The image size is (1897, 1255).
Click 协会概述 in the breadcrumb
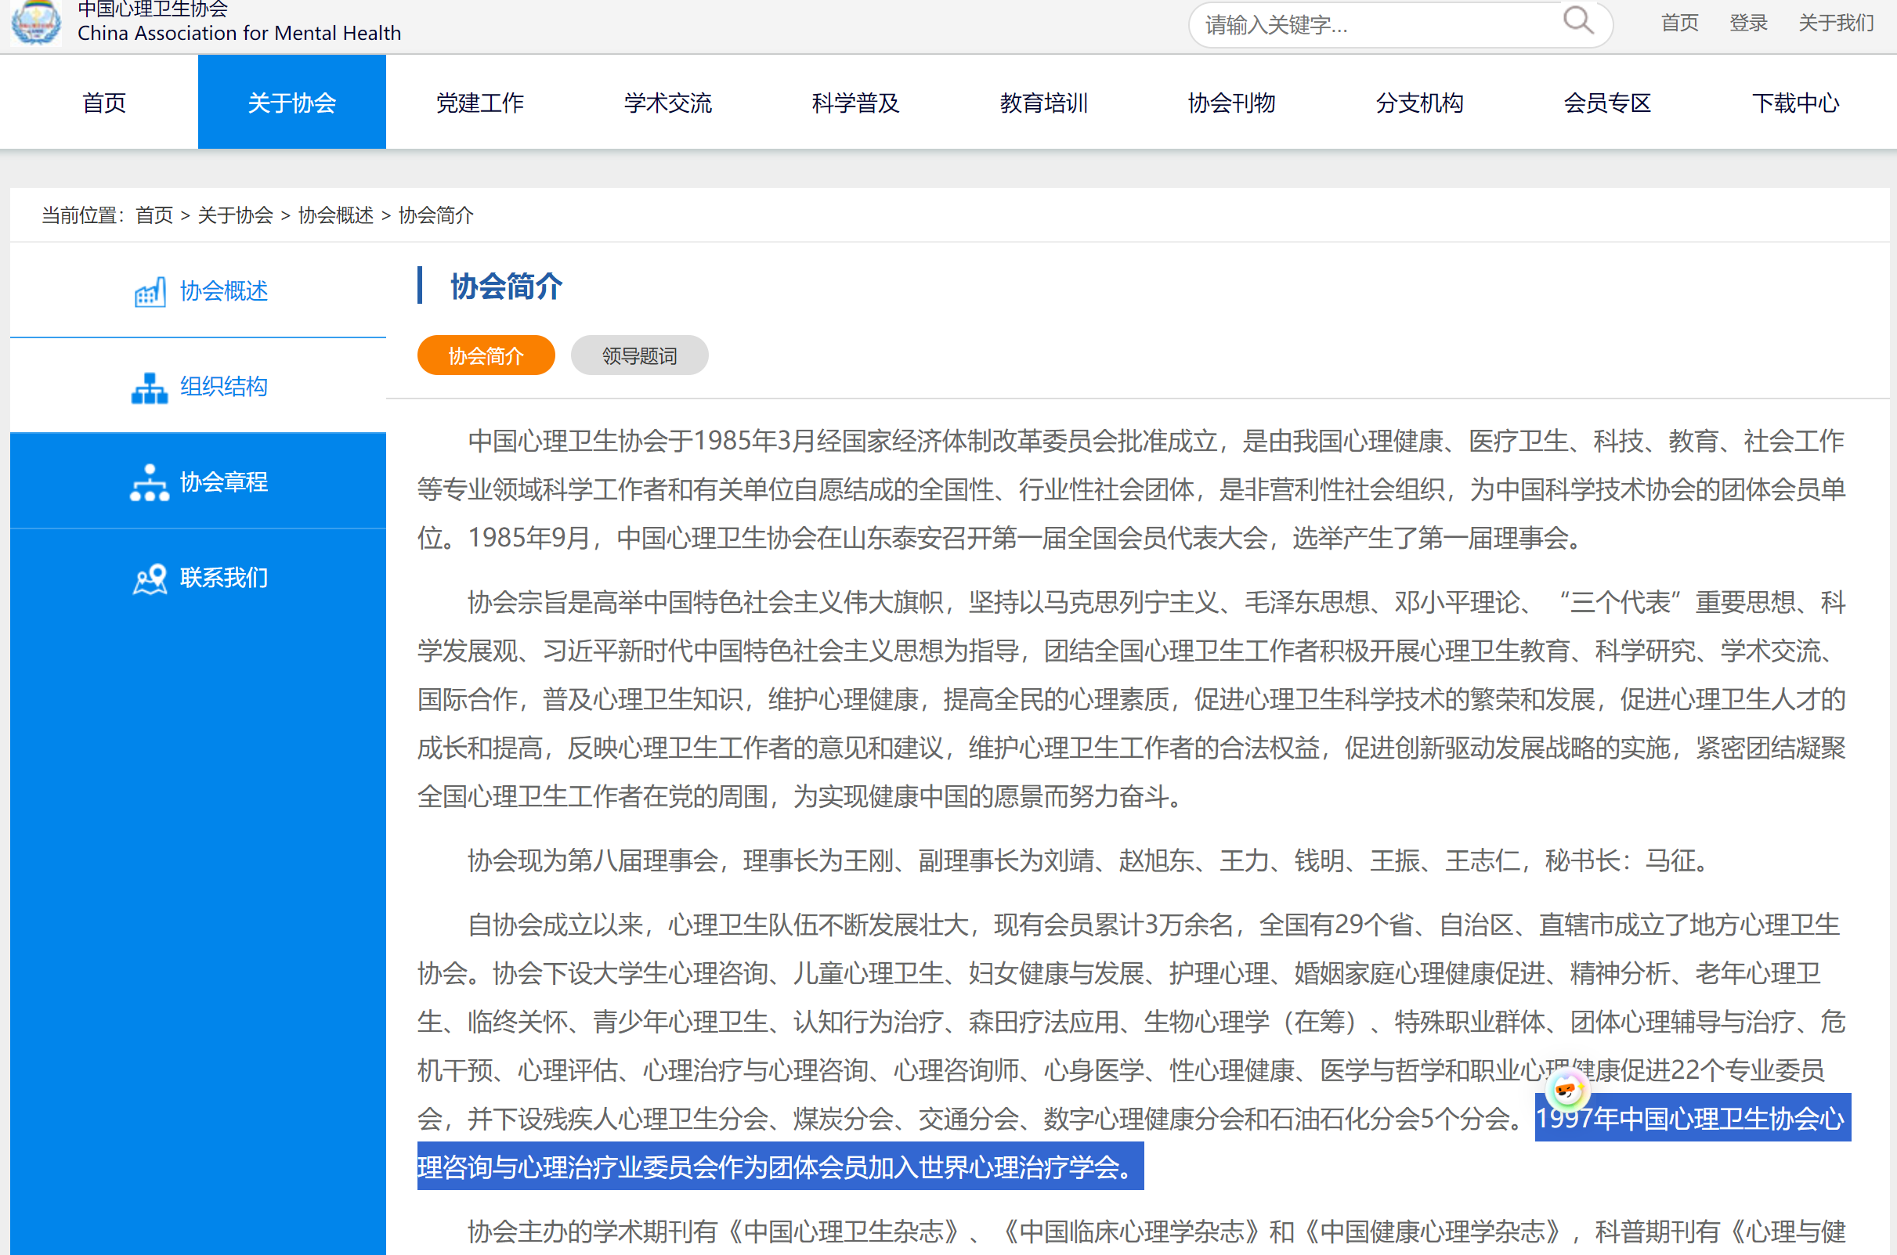click(335, 215)
